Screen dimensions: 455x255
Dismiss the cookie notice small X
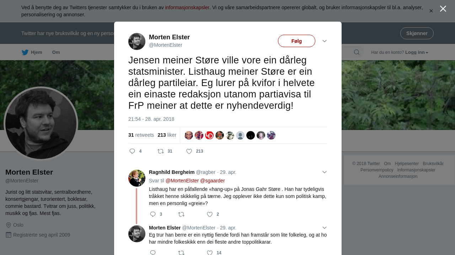pyautogui.click(x=431, y=11)
